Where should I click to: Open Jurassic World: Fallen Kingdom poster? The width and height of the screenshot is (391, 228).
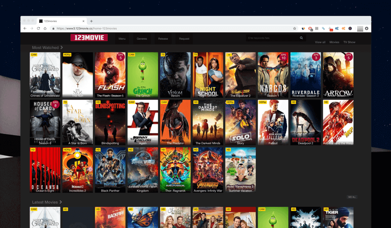142,170
